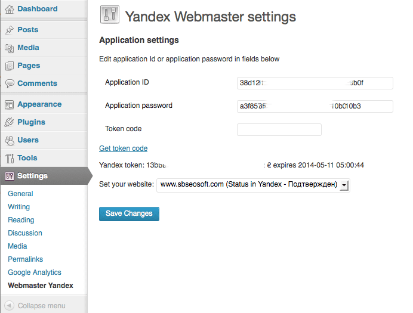Click the Appearance menu icon
Screen dimensions: 413x313
pyautogui.click(x=10, y=104)
